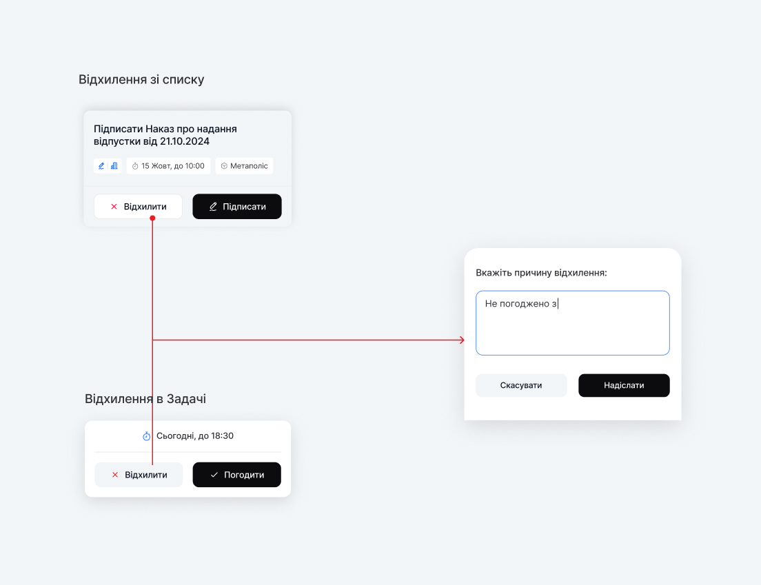Cancel the rejection with Скасувати
The image size is (761, 585).
tap(521, 385)
